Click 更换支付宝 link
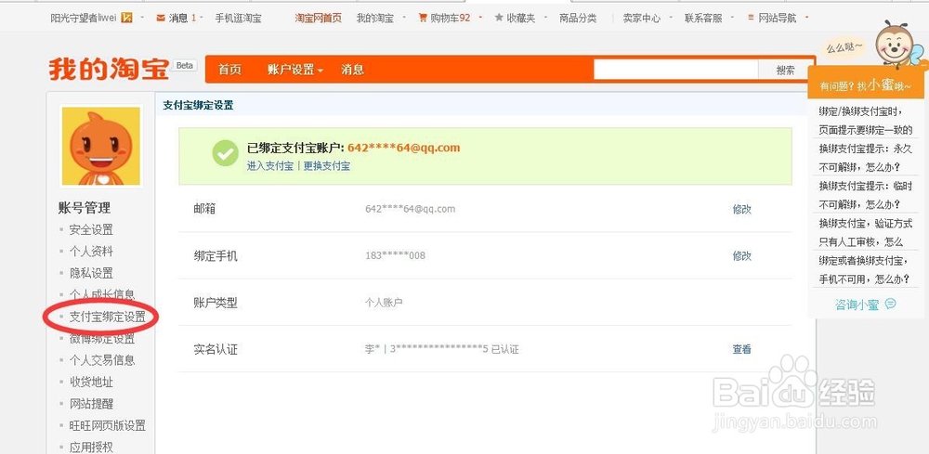The width and height of the screenshot is (929, 454). click(326, 166)
